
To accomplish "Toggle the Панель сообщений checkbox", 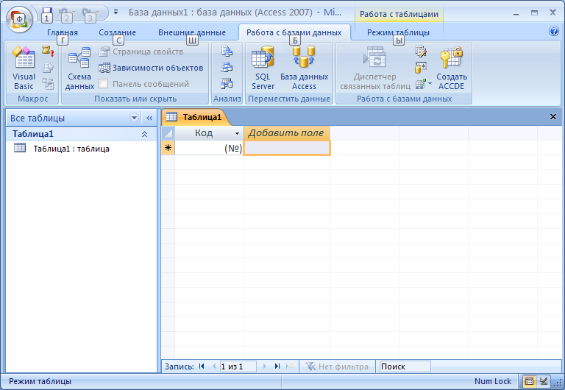I will [104, 84].
